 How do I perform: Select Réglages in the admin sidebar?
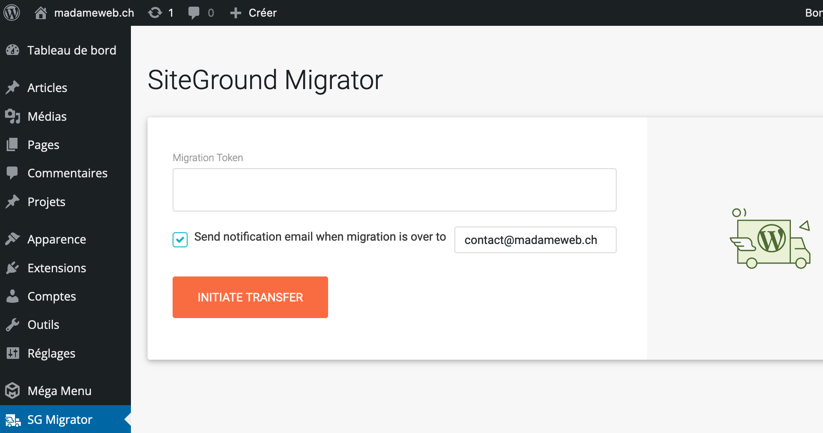click(51, 353)
